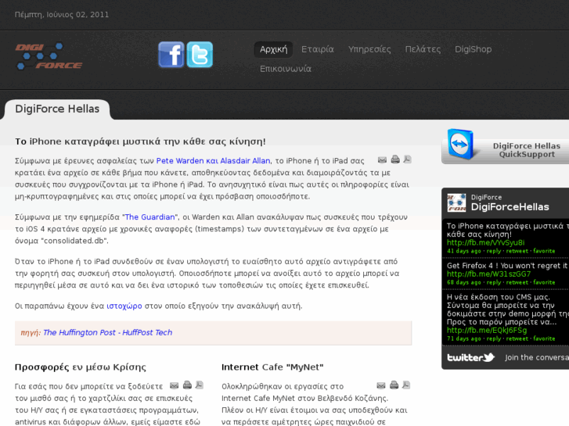
Task: Print the iPhone article
Action: pyautogui.click(x=395, y=159)
